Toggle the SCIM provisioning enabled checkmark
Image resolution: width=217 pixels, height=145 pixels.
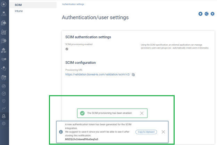[67, 49]
